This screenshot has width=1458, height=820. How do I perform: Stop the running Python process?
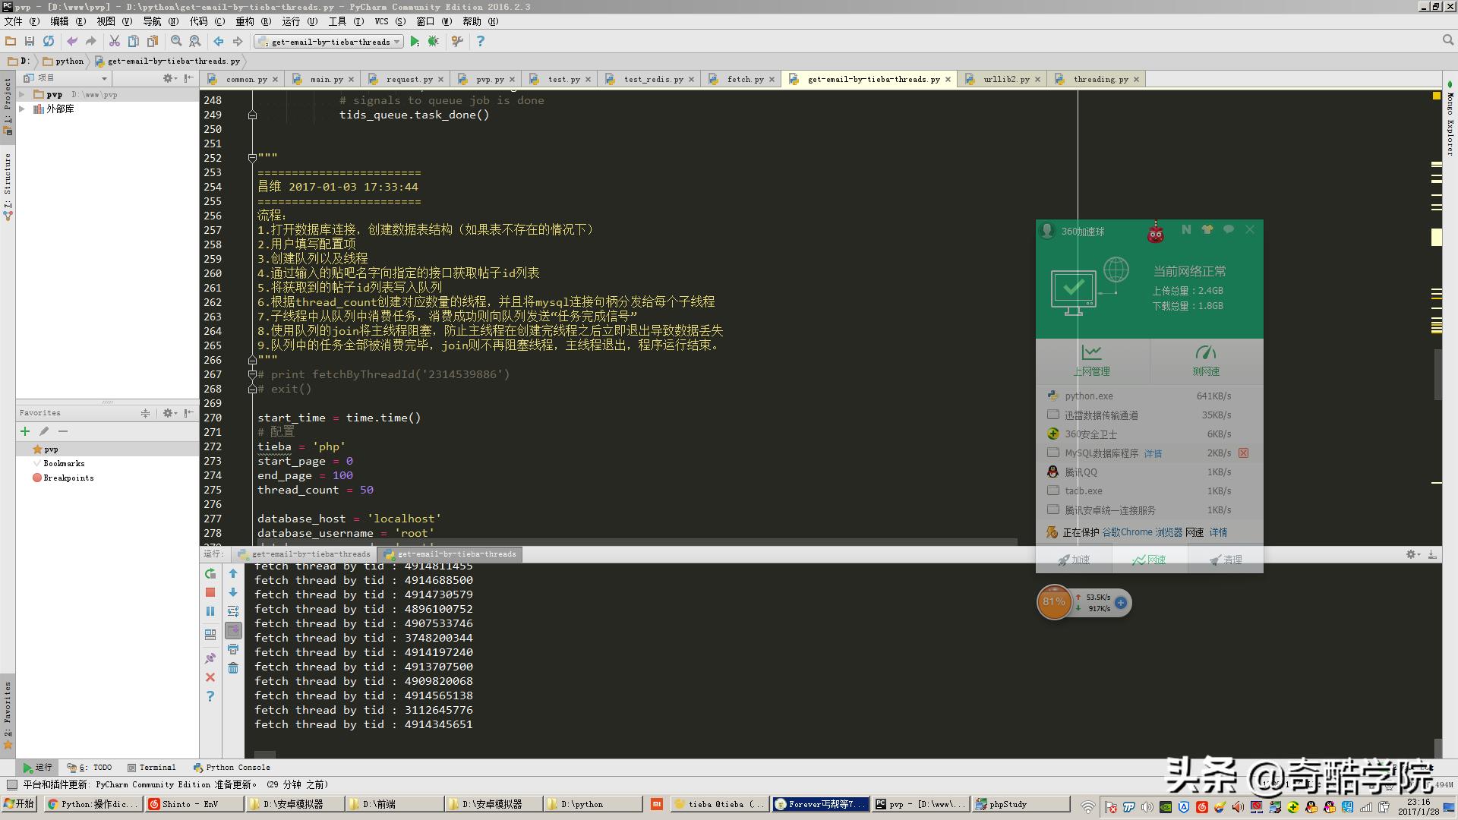(x=210, y=591)
